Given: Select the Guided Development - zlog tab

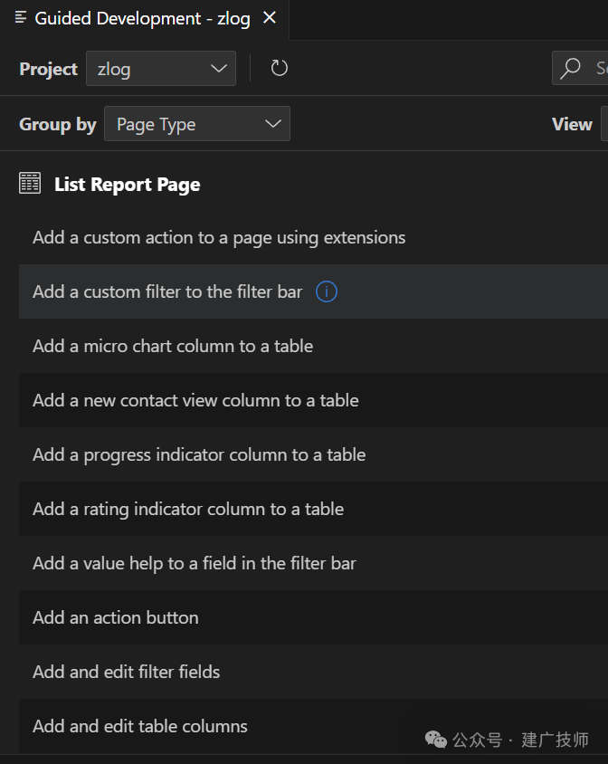Looking at the screenshot, I should tap(143, 18).
